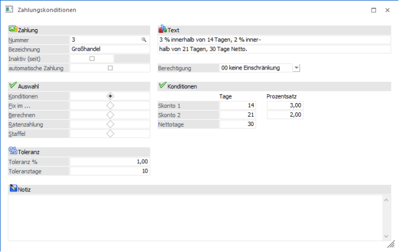
Task: Select the Konditionen radio option
Action: 110,96
